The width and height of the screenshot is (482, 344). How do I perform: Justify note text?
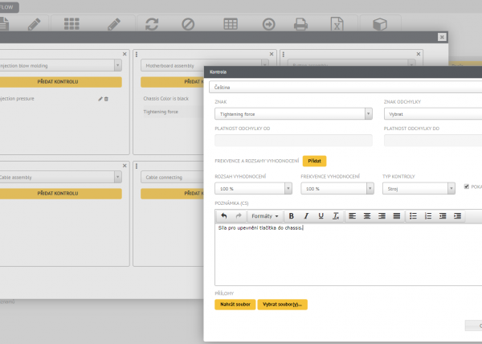tap(397, 216)
